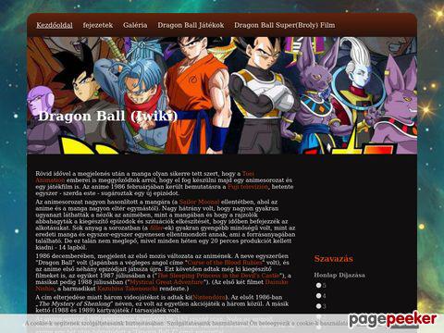Click the pagepeeker logo
Viewport: 444px width, 333px height.
tap(392, 320)
